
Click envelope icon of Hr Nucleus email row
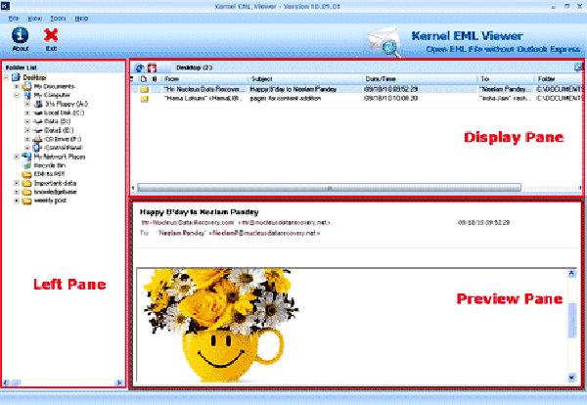tap(145, 89)
